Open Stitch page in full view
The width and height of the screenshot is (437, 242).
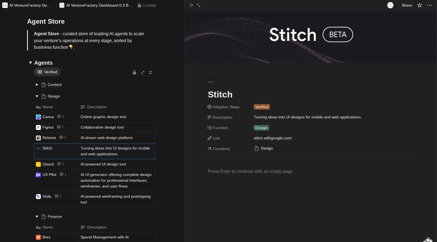pos(198,5)
